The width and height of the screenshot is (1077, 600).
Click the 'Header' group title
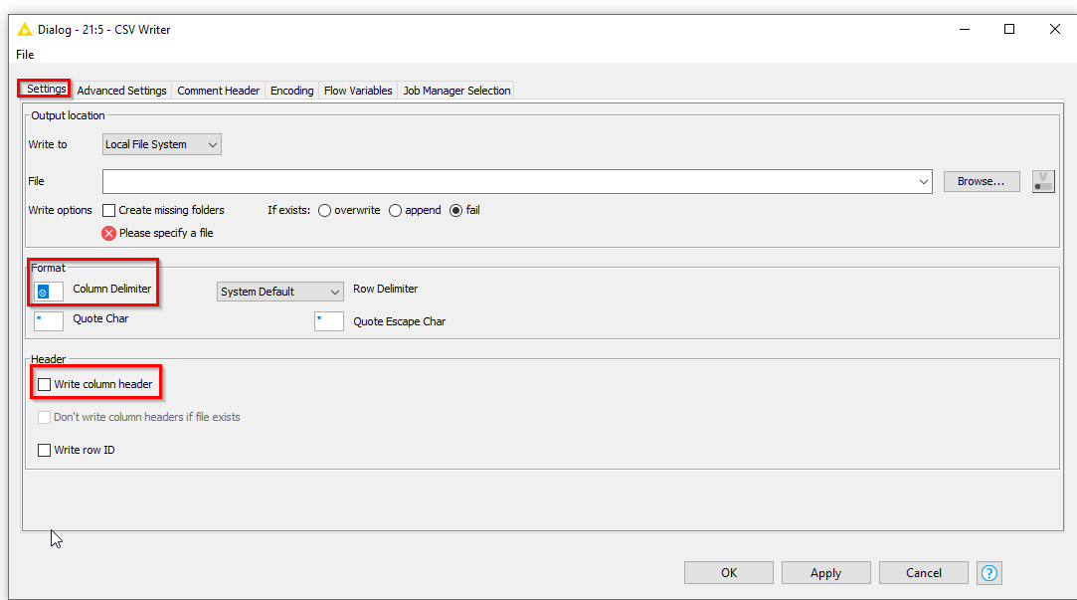click(48, 359)
